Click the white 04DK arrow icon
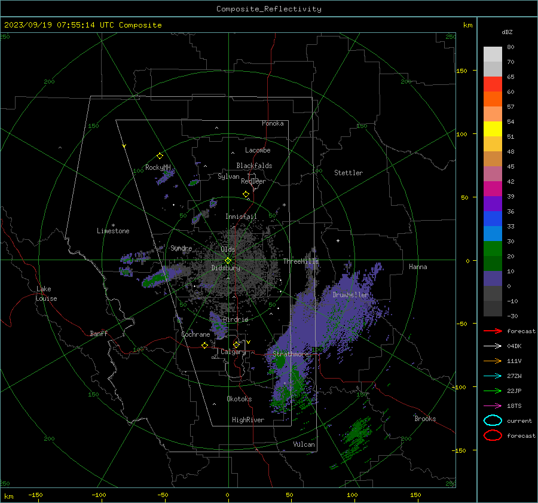The height and width of the screenshot is (503, 538). point(493,346)
